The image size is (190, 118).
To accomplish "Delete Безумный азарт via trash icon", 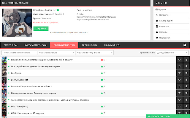I will coord(186,80).
